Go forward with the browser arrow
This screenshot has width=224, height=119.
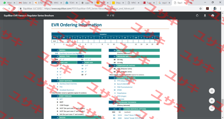pyautogui.click(x=9, y=9)
